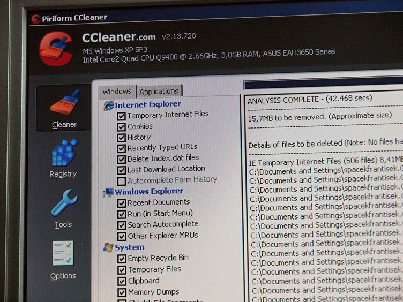Toggle Recently Typed URLs checkbox
This screenshot has width=403, height=302.
121,149
